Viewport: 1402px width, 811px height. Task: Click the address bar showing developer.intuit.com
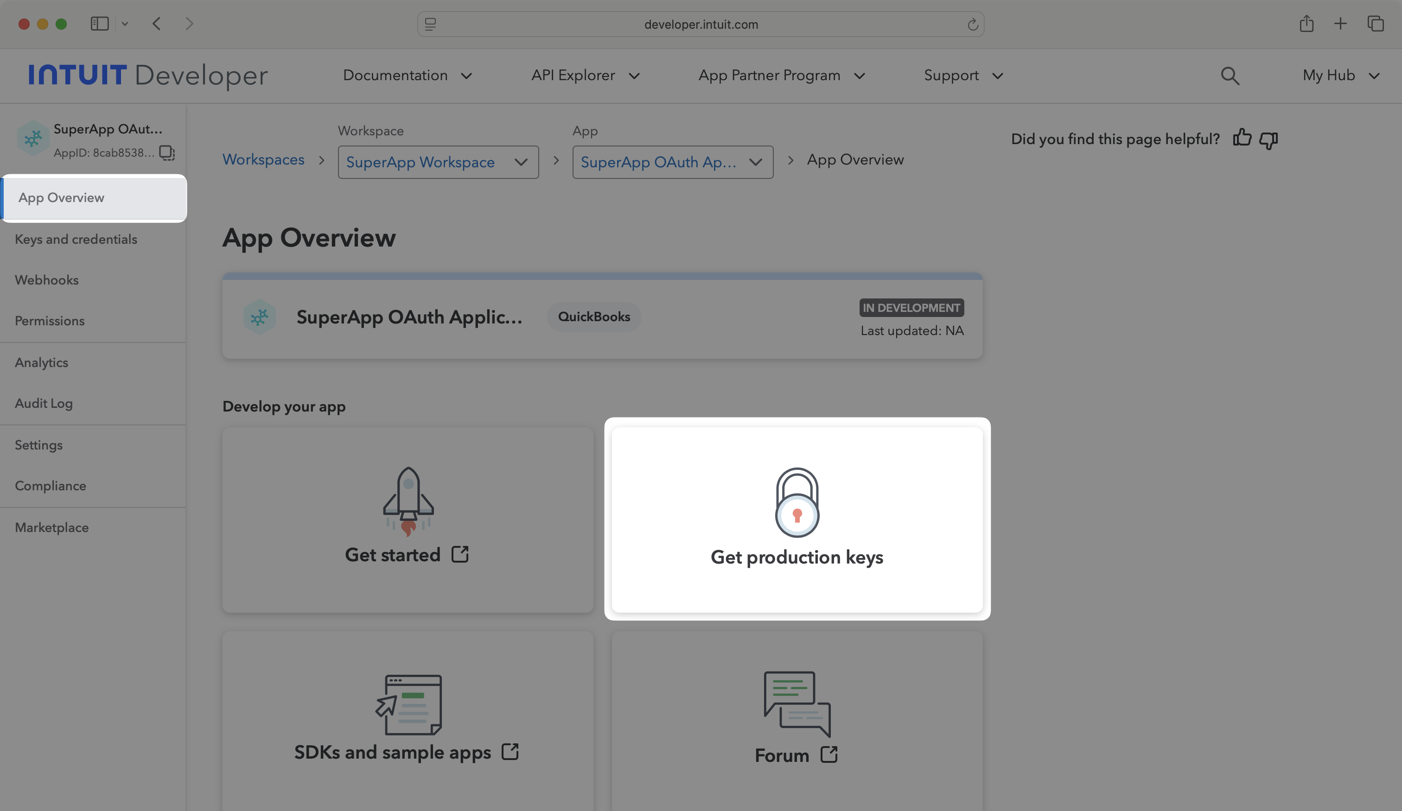[700, 24]
